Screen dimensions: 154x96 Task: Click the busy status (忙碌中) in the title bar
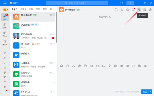[14, 3]
